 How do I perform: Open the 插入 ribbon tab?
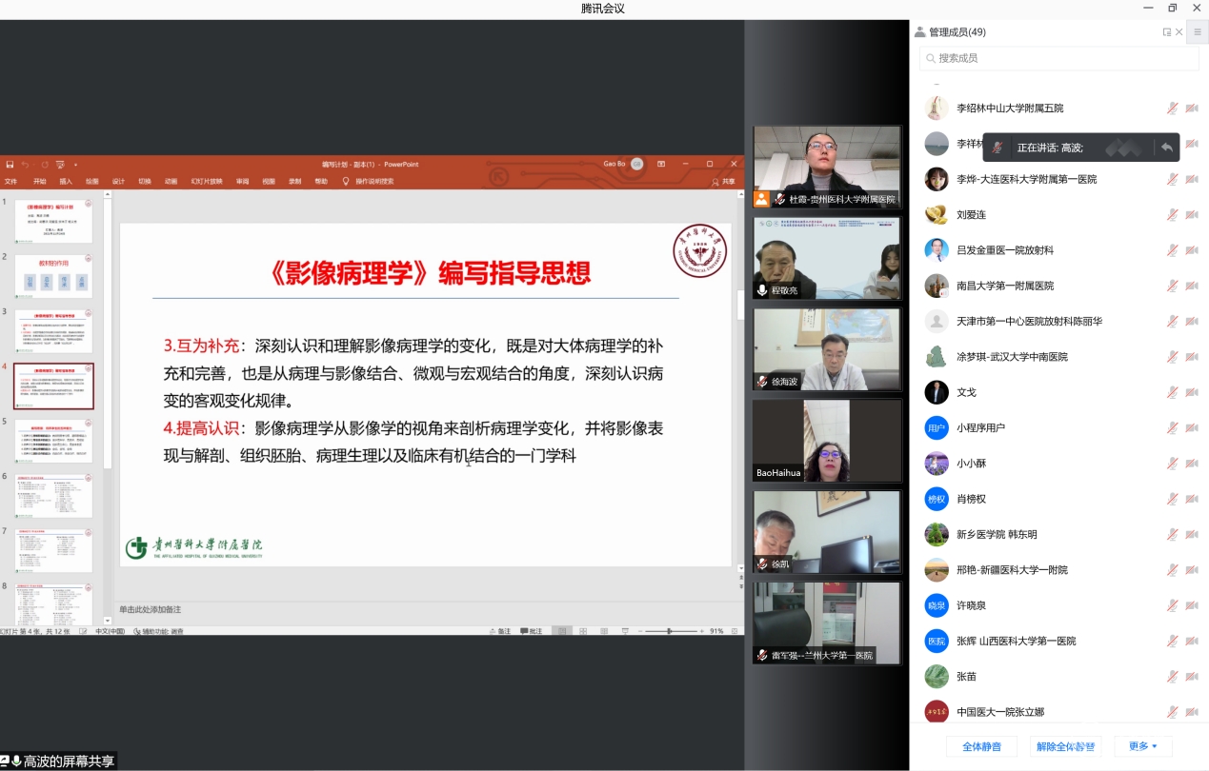point(66,181)
